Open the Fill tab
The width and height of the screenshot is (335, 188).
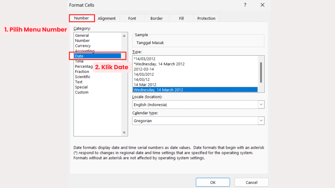(x=181, y=18)
